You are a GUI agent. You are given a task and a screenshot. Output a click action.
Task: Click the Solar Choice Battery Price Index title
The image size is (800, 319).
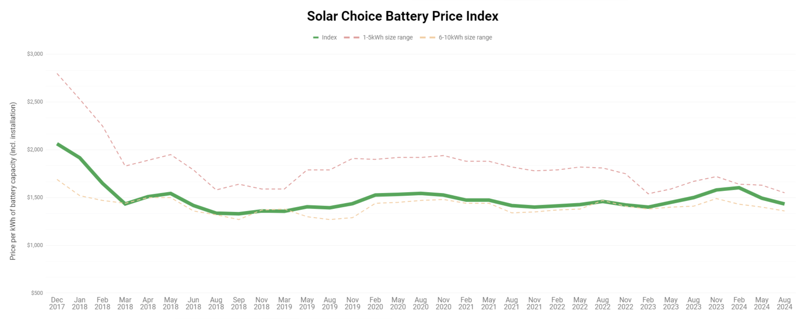point(402,16)
